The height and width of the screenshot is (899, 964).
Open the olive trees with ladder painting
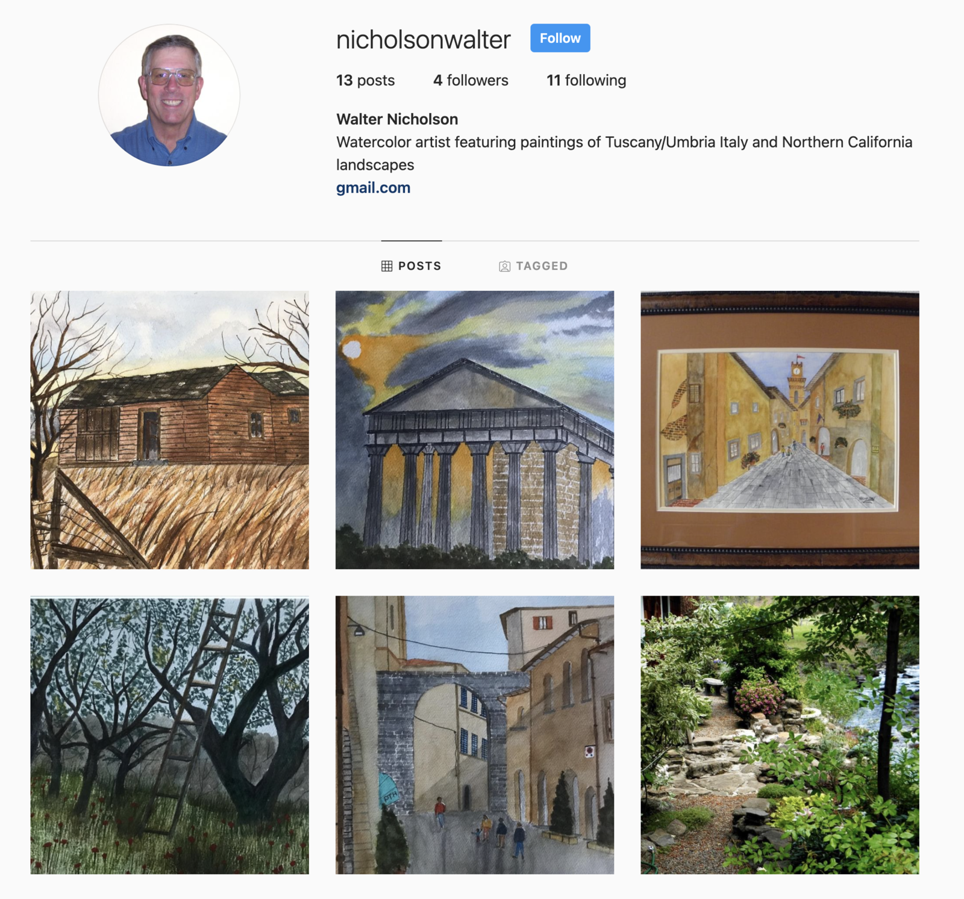(x=170, y=735)
